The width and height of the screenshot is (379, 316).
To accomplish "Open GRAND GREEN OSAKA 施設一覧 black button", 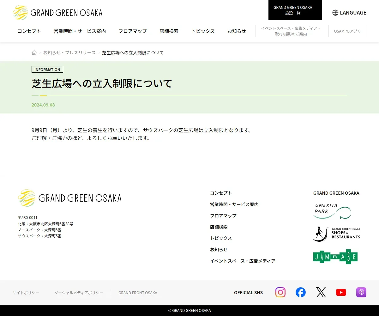I will 295,10.
